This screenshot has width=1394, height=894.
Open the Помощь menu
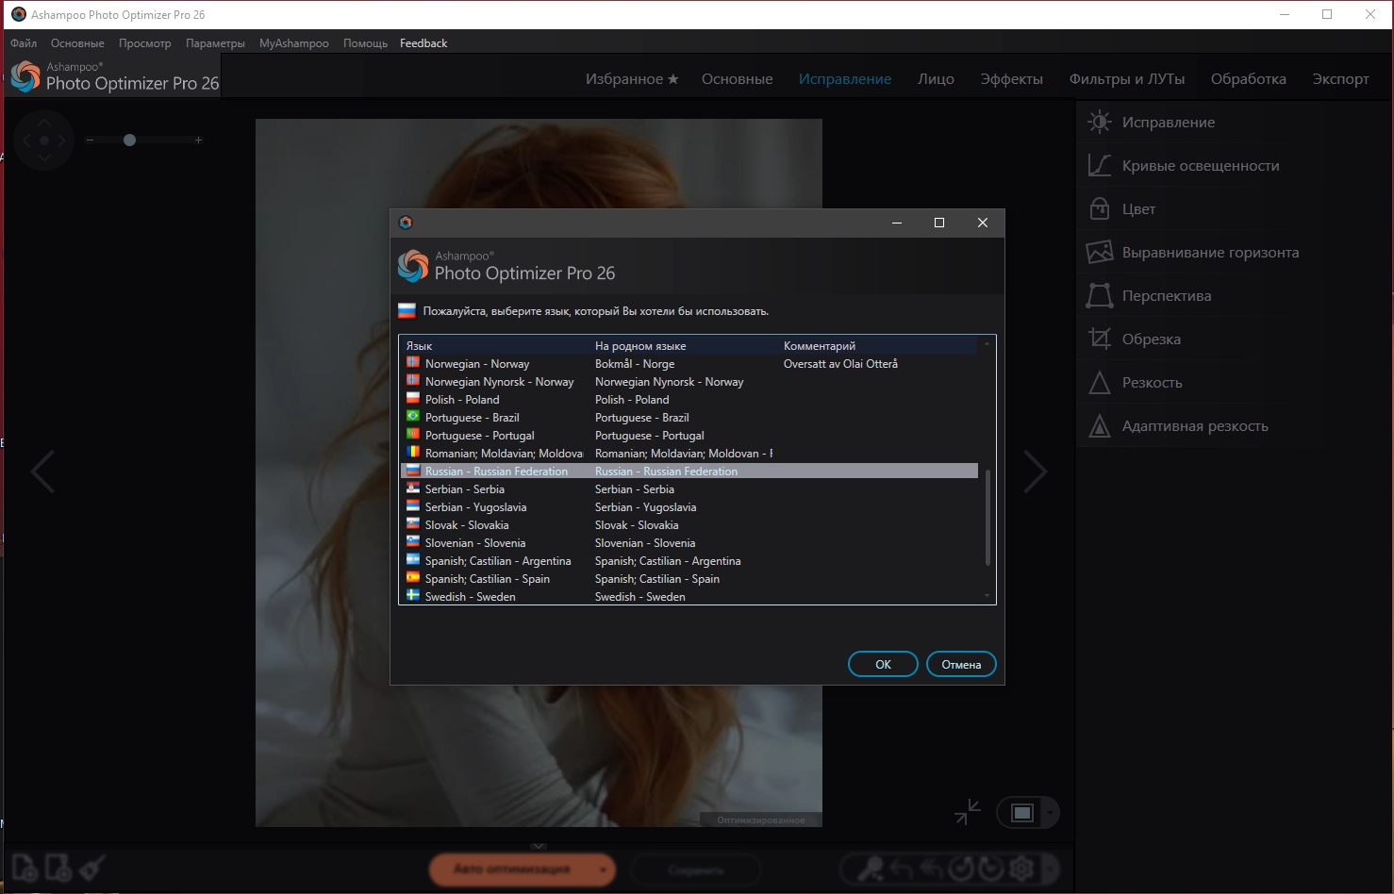(365, 43)
